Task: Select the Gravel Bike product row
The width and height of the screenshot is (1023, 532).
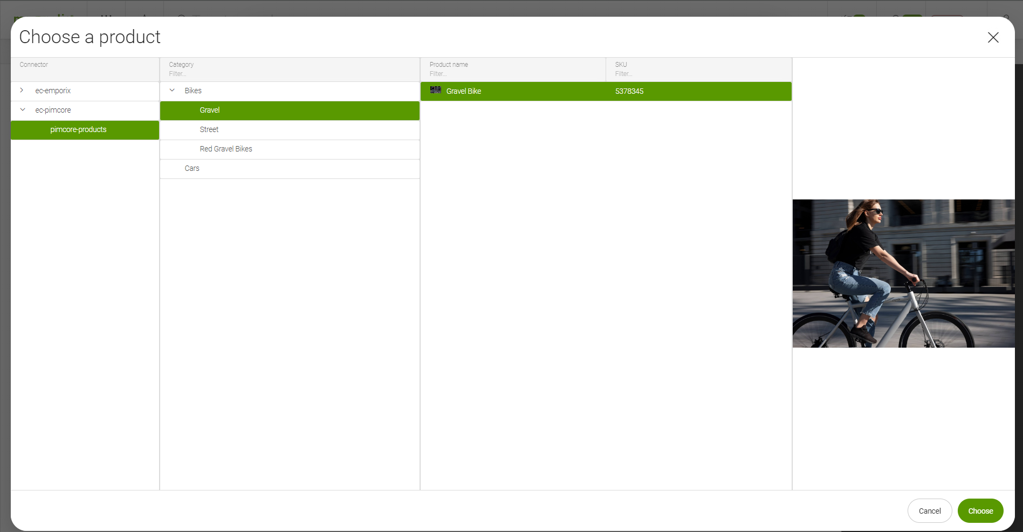Action: tap(512, 92)
